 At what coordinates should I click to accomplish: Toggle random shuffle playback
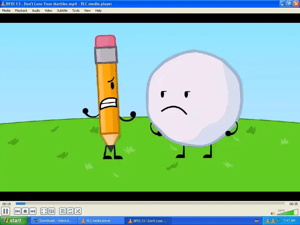[78, 211]
